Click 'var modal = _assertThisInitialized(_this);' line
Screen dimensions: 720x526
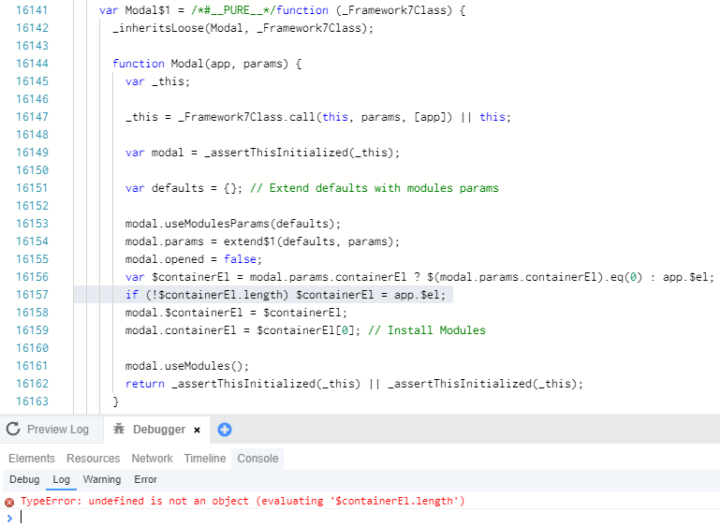point(263,153)
